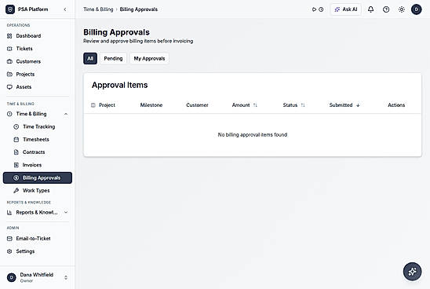Image resolution: width=430 pixels, height=289 pixels.
Task: Sort the table by Amount
Action: 245,105
